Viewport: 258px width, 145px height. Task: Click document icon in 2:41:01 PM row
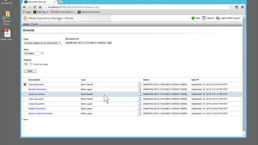(x=139, y=99)
